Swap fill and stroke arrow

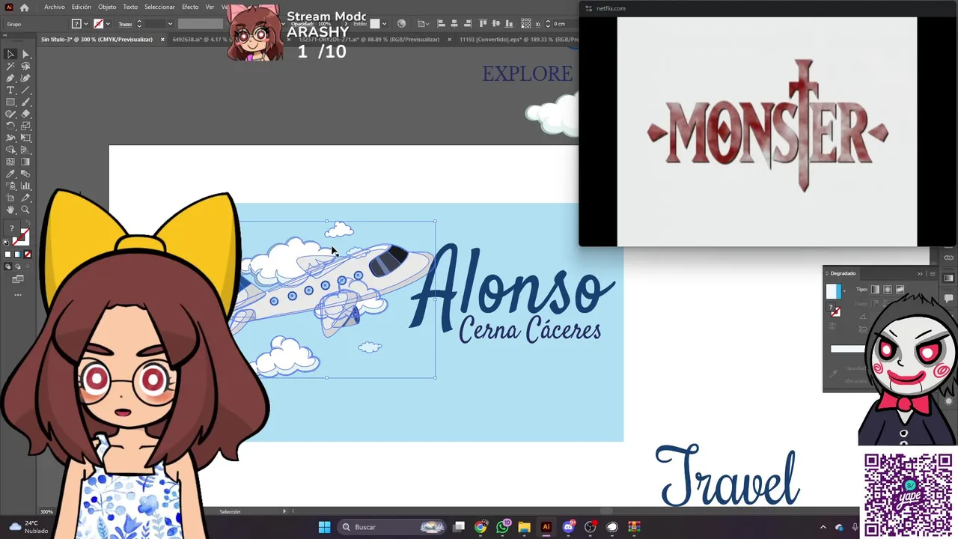28,222
